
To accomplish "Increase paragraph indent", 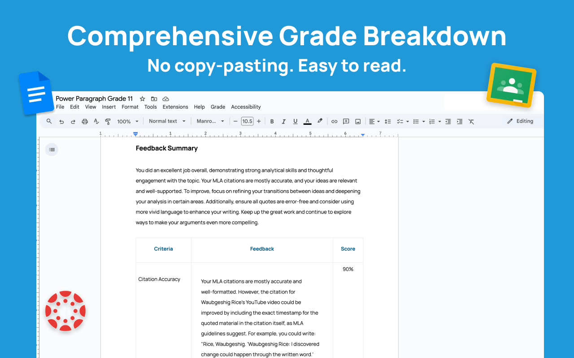I will click(x=460, y=121).
